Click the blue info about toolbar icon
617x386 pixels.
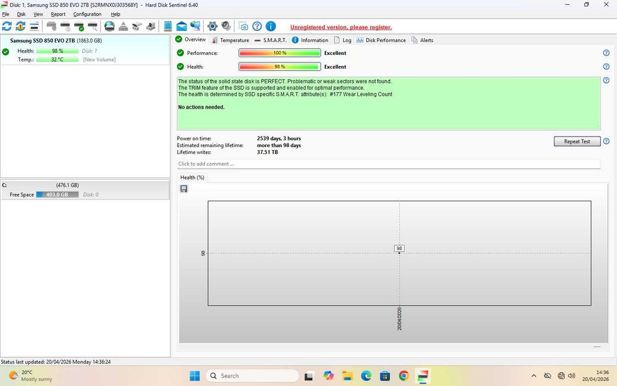pyautogui.click(x=271, y=27)
